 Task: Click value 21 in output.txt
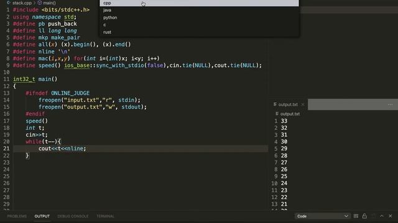tap(284, 204)
